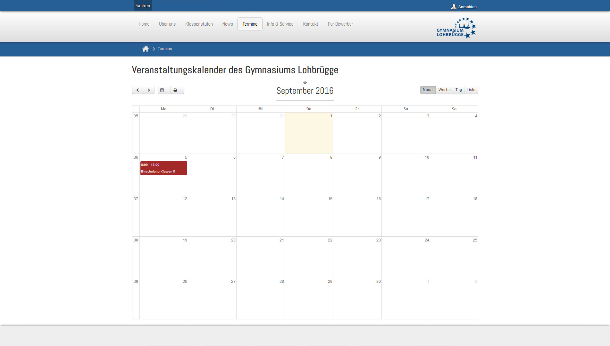
Task: Click day number 15 in the calendar
Action: point(330,199)
